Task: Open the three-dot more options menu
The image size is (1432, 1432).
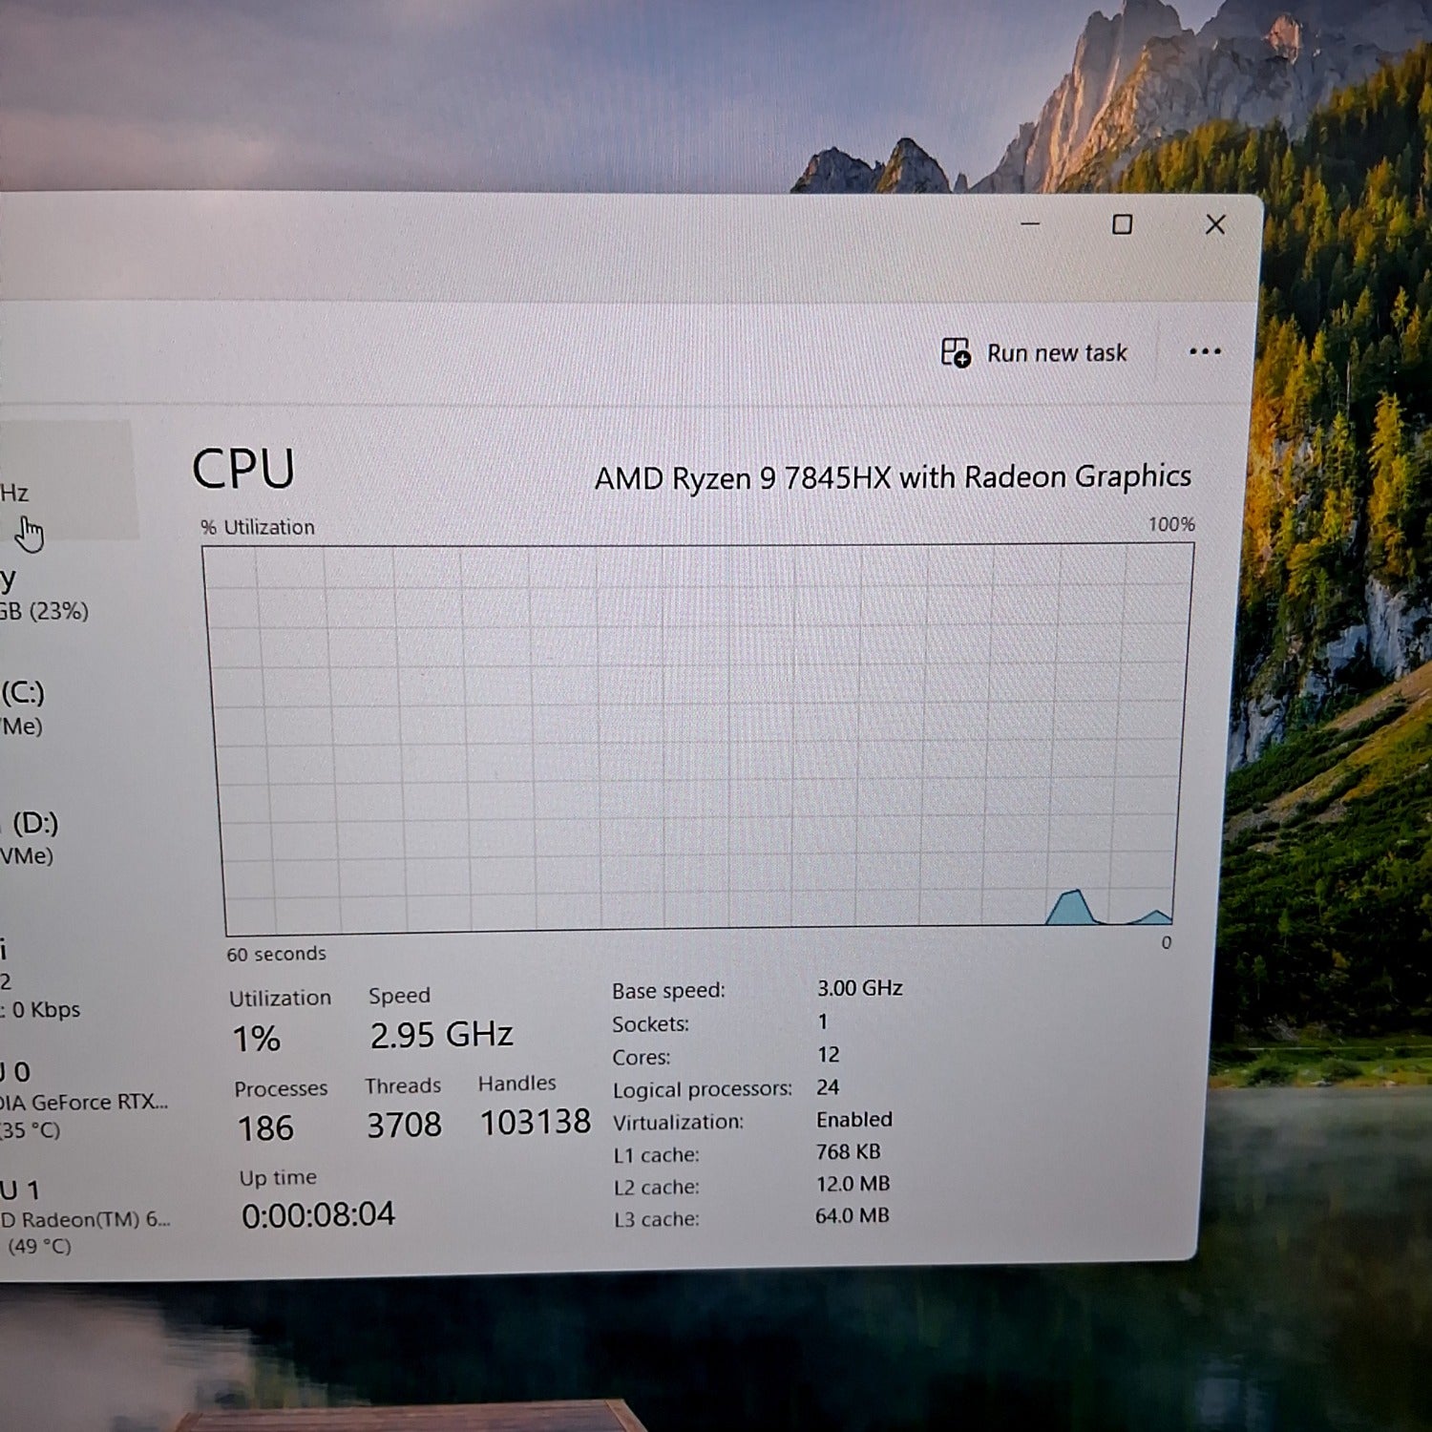Action: click(x=1205, y=351)
